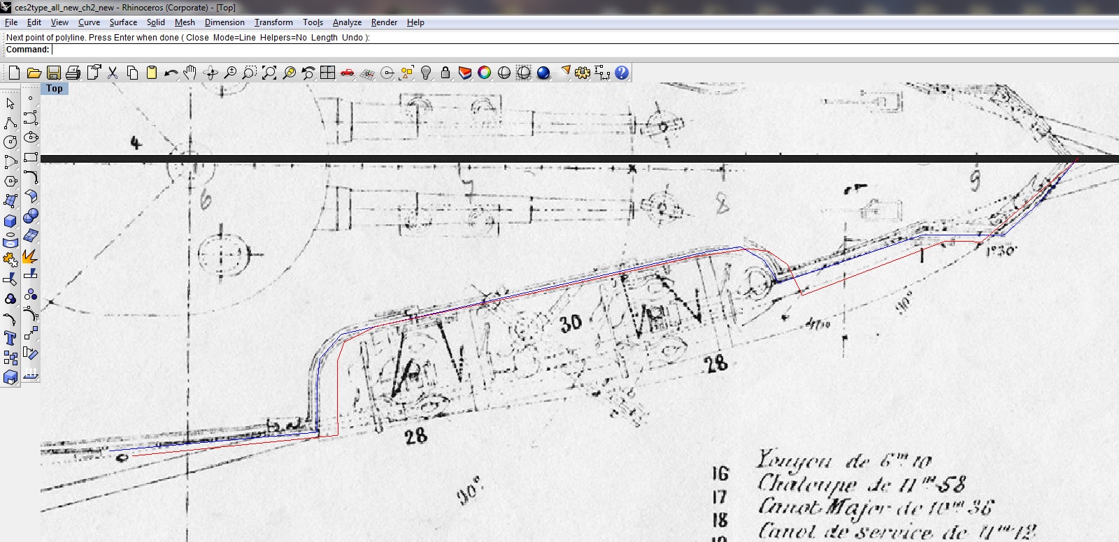Open the Layers panel icon
Screen dimensions: 1119x542
click(464, 73)
